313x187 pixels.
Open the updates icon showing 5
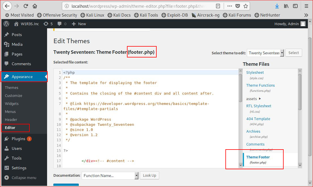point(48,24)
